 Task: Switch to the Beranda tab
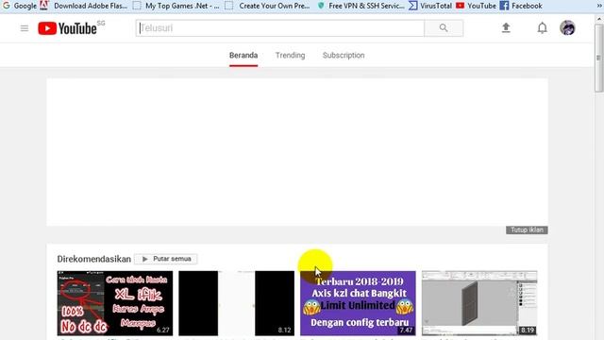243,56
